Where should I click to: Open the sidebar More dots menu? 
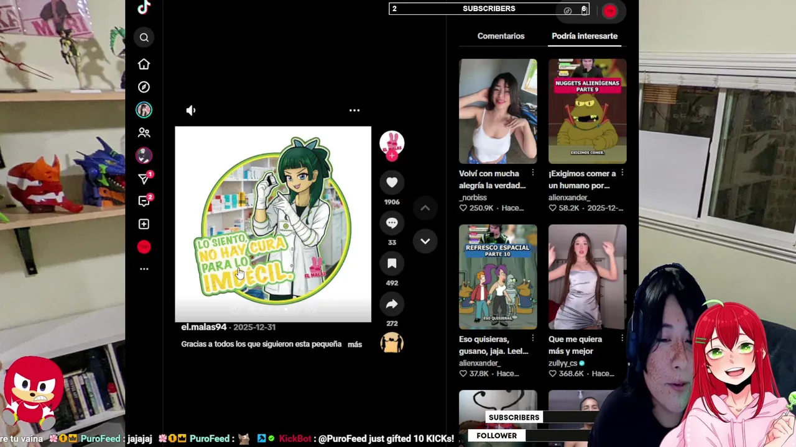tap(144, 269)
